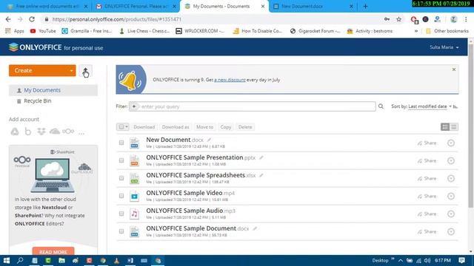
Task: Switch to Free online word documents tab
Action: coord(47,7)
